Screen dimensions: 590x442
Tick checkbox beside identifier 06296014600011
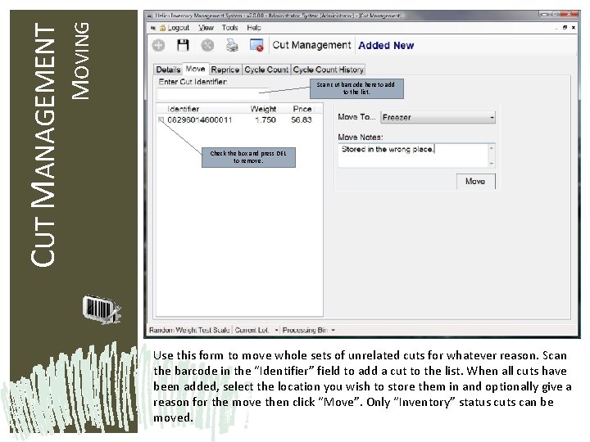[x=161, y=120]
